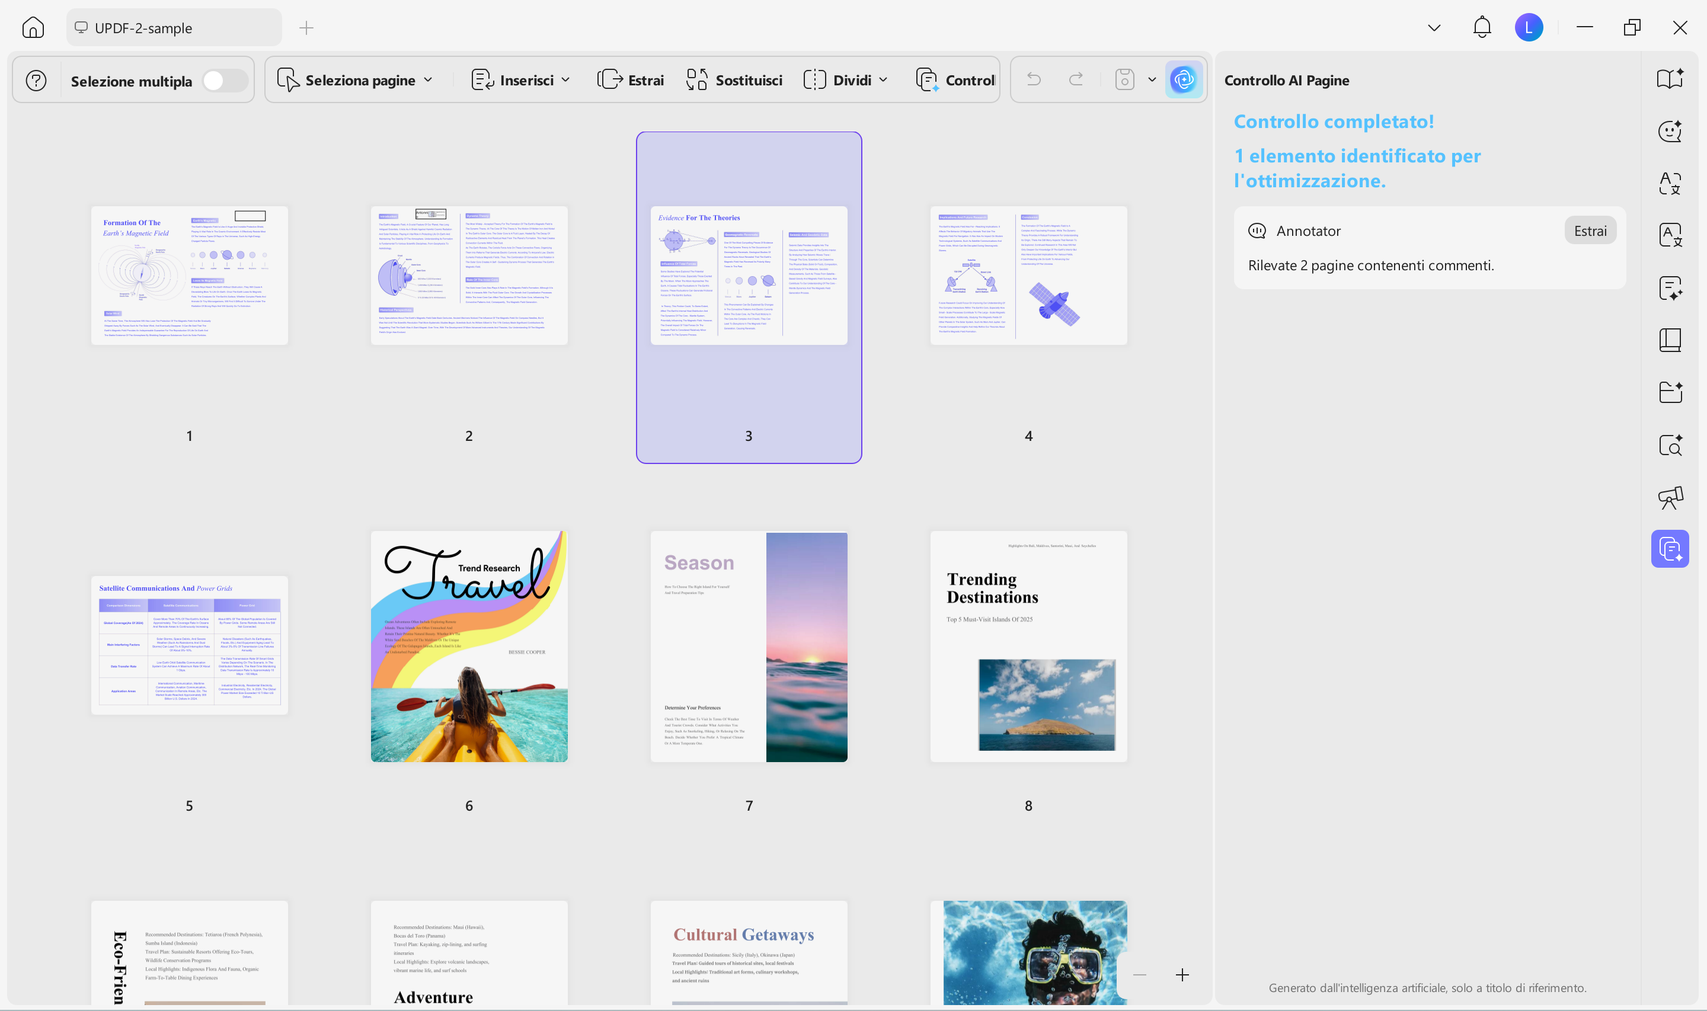The height and width of the screenshot is (1011, 1707).
Task: Click the home icon
Action: (x=33, y=28)
